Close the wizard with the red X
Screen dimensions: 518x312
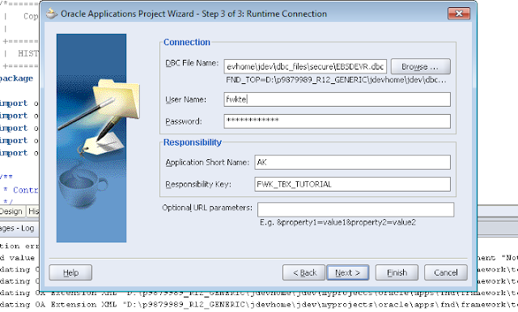[459, 14]
